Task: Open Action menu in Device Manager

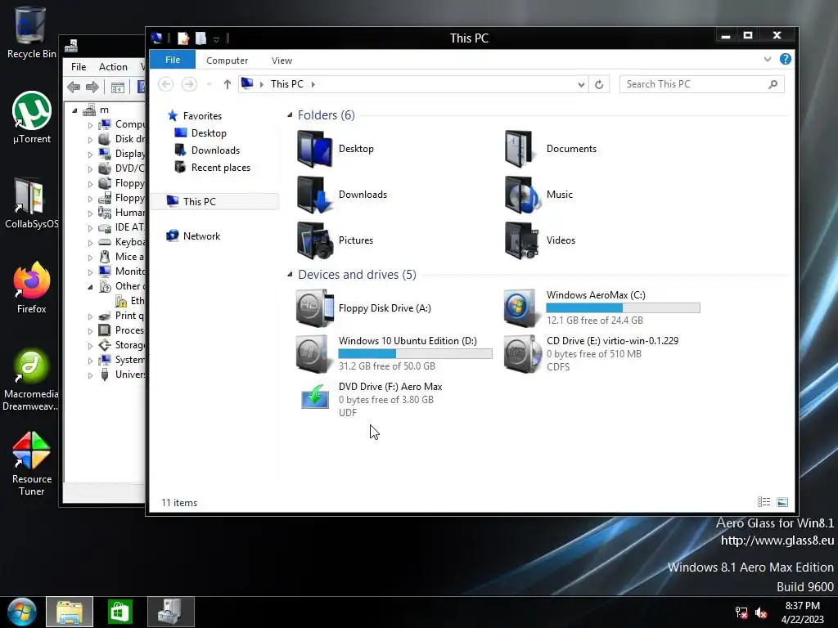Action: click(113, 67)
